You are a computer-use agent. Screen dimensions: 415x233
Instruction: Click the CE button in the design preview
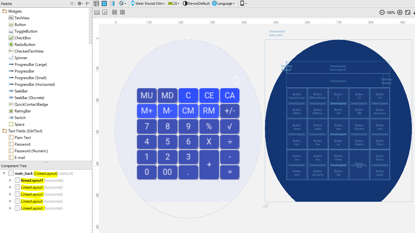coord(209,96)
